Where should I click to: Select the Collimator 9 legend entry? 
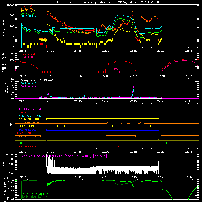tap(28, 86)
